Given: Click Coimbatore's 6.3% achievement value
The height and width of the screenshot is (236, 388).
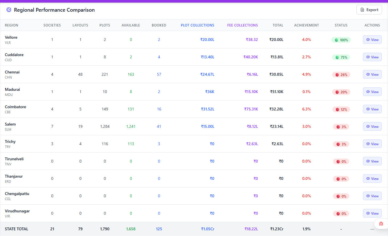Looking at the screenshot, I should click(x=306, y=109).
